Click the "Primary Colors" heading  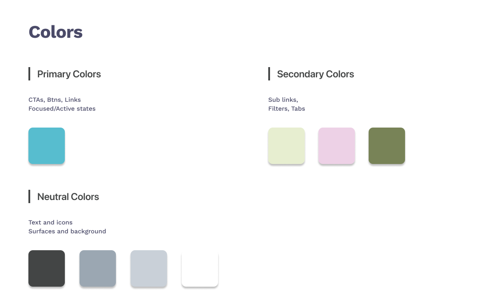tap(69, 74)
